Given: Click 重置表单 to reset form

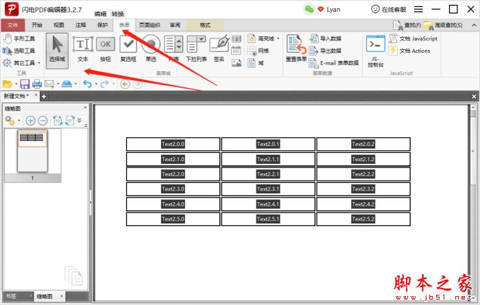Looking at the screenshot, I should 296,49.
